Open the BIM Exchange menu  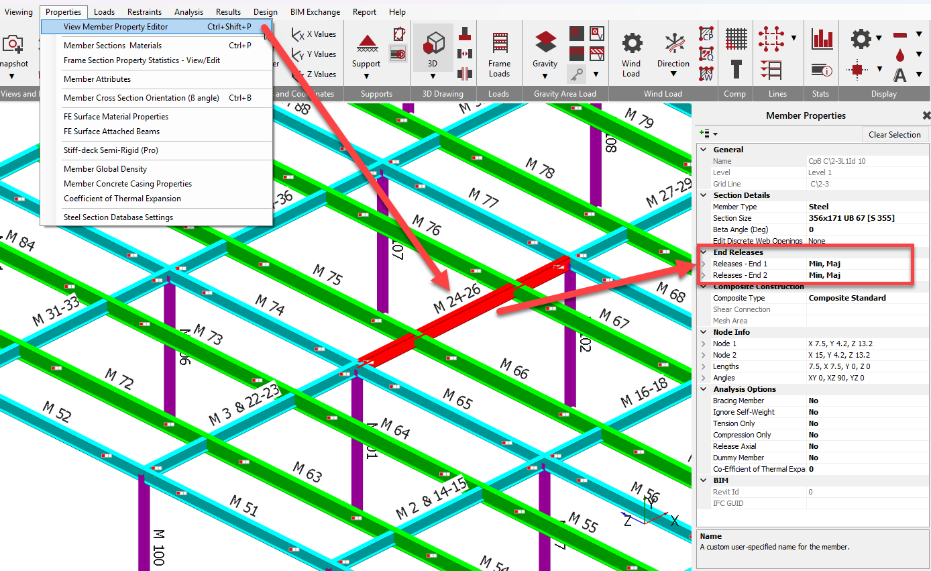[315, 12]
